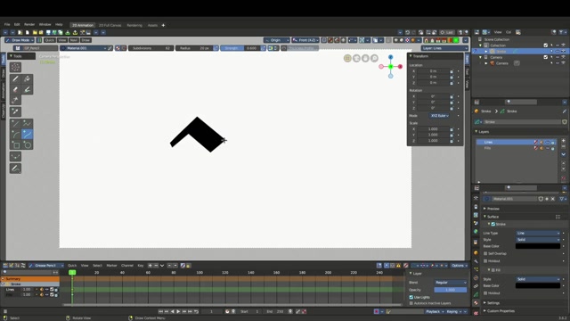Viewport: 570px width, 321px height.
Task: Open the Material properties tab icon
Action: 476,303
